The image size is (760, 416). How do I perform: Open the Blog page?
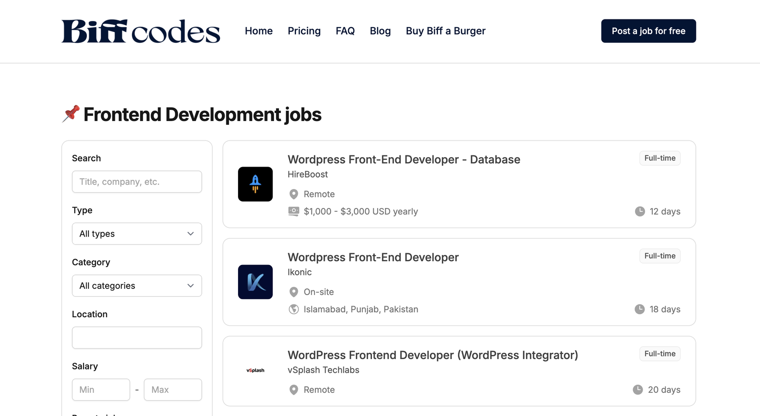(380, 31)
